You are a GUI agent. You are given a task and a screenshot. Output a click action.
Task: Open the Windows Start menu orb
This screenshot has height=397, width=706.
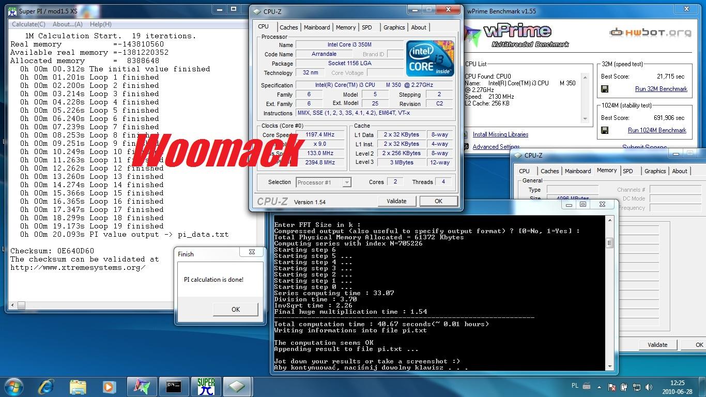tap(13, 386)
